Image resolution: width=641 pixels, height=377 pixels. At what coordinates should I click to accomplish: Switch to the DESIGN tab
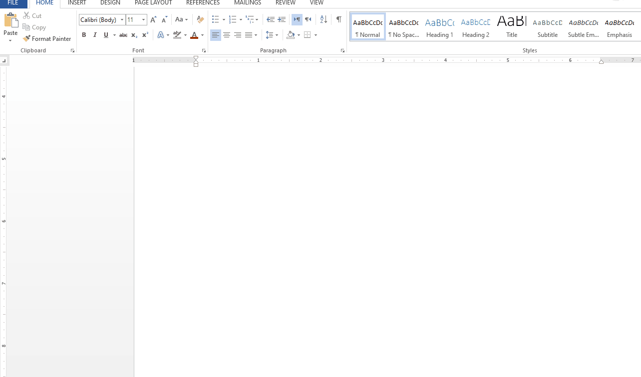tap(110, 3)
